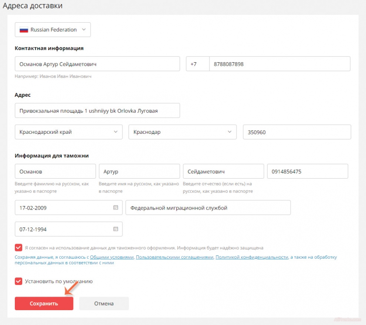This screenshot has width=366, height=325.
Task: Select the street address field starting 'Привокзальная площадь'
Action: coord(97,110)
